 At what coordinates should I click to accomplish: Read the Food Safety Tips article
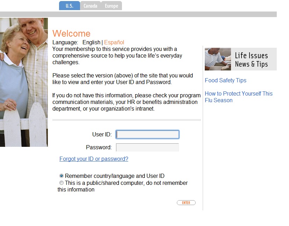click(226, 80)
